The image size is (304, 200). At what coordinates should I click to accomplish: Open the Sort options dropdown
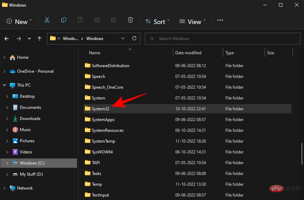[x=158, y=21]
